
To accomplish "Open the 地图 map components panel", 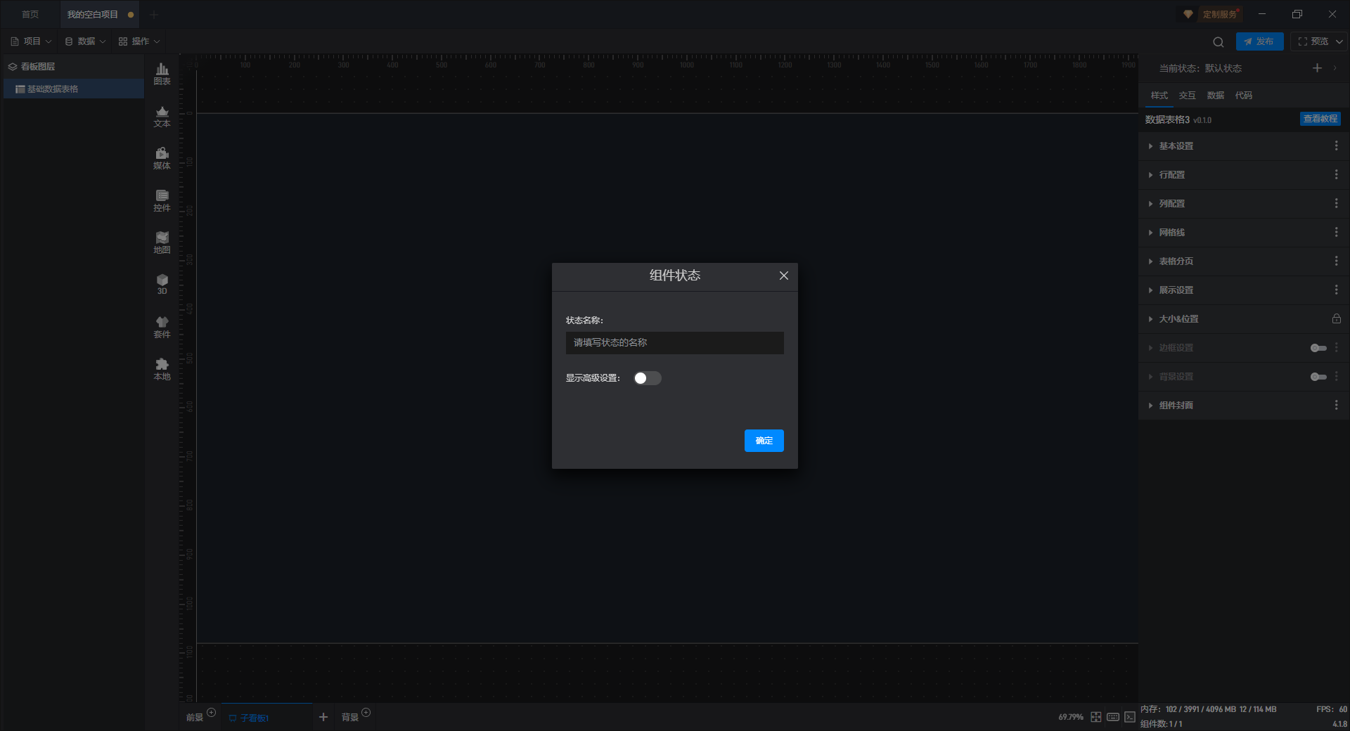I will click(162, 242).
